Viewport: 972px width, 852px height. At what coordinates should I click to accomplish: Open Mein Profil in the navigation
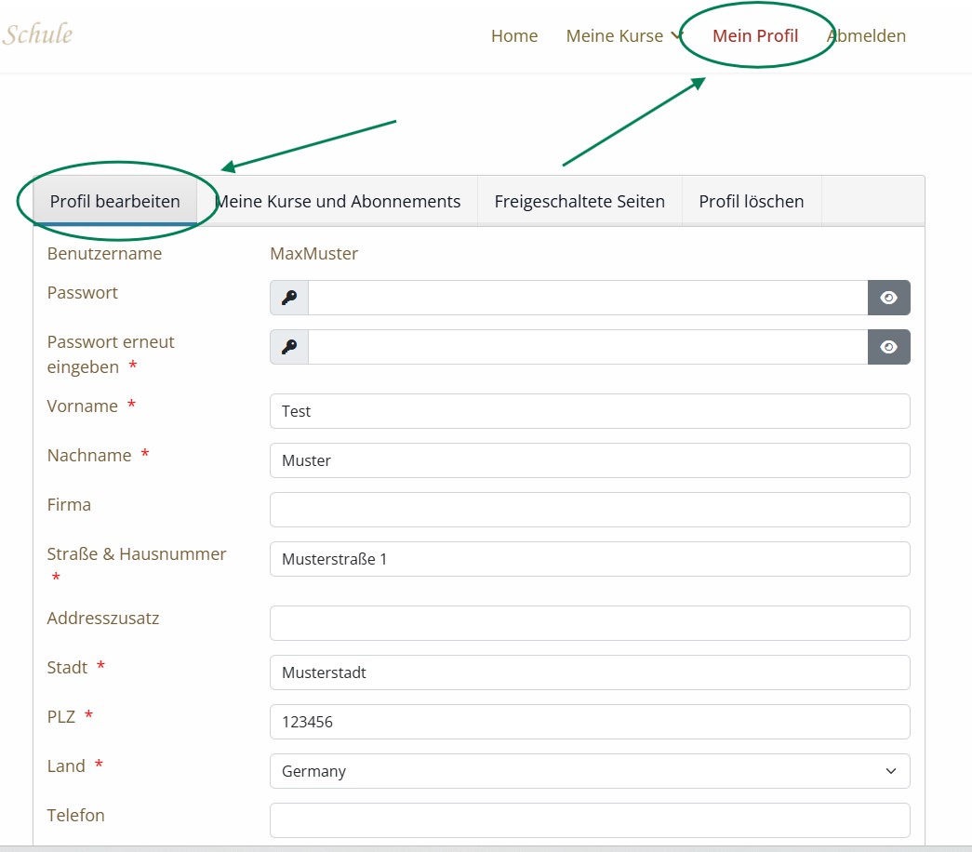pos(755,36)
